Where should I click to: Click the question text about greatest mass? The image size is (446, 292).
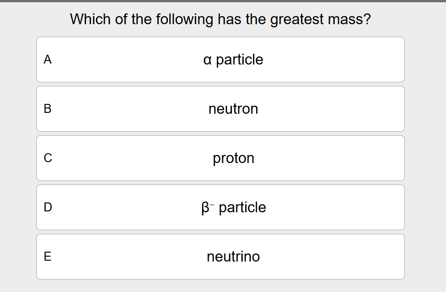(220, 19)
